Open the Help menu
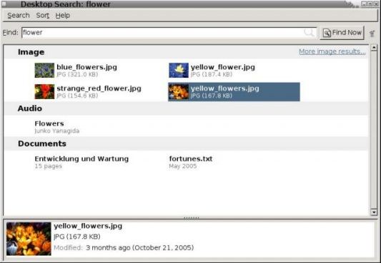 (63, 16)
